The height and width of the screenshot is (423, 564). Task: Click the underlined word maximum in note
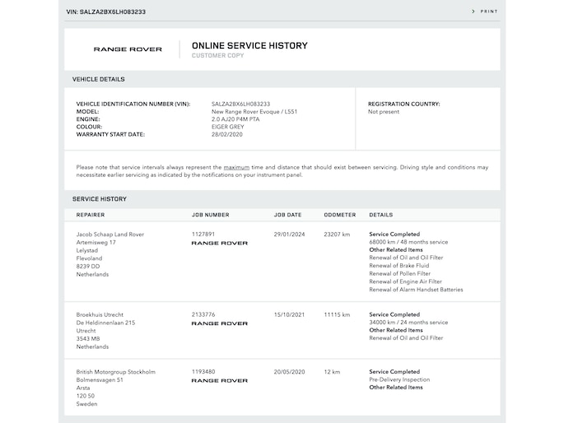click(x=236, y=167)
